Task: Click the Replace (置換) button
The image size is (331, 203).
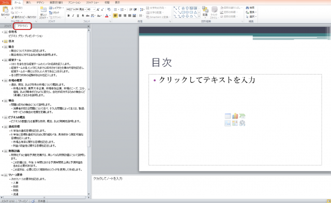Action: [251, 12]
